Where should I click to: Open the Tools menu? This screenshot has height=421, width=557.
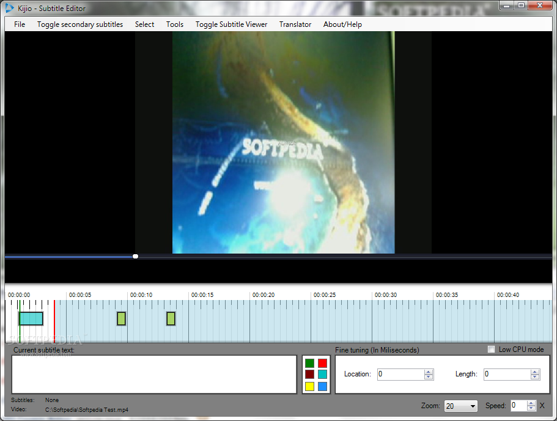pos(174,24)
